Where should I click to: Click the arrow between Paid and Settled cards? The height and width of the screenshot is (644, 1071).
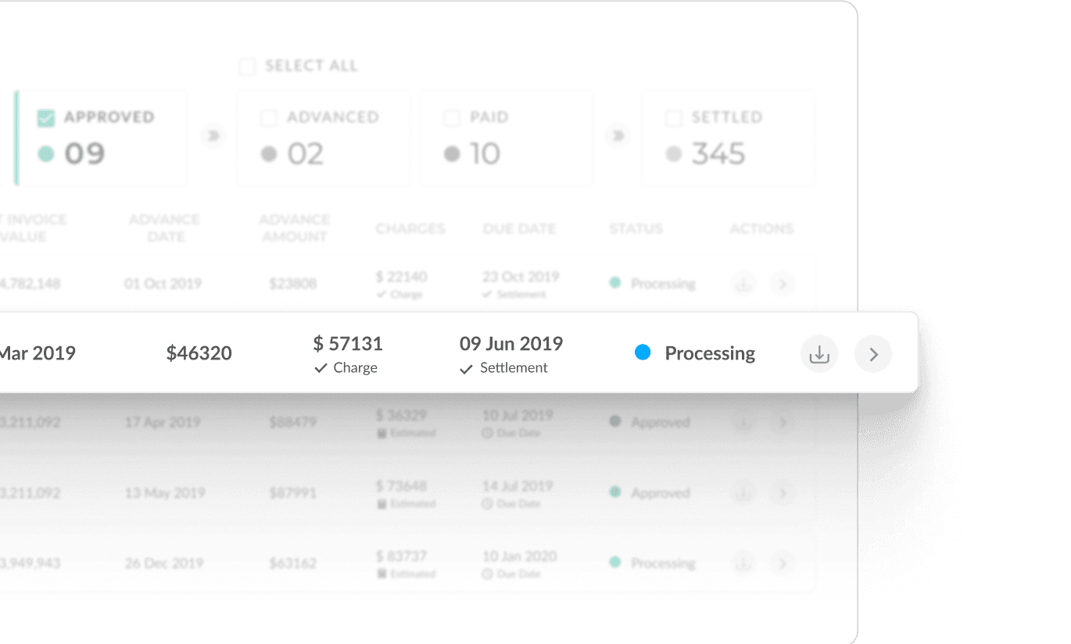(617, 135)
